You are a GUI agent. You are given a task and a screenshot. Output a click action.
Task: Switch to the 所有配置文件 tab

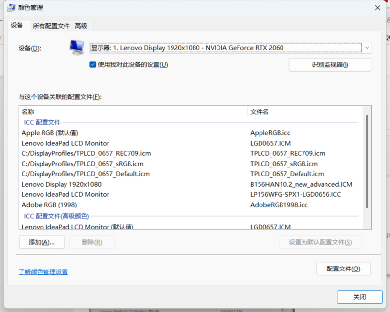tap(51, 26)
